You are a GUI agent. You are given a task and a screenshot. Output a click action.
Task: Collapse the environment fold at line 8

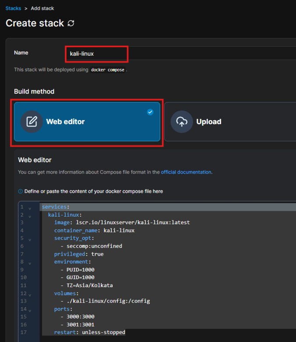pyautogui.click(x=30, y=264)
